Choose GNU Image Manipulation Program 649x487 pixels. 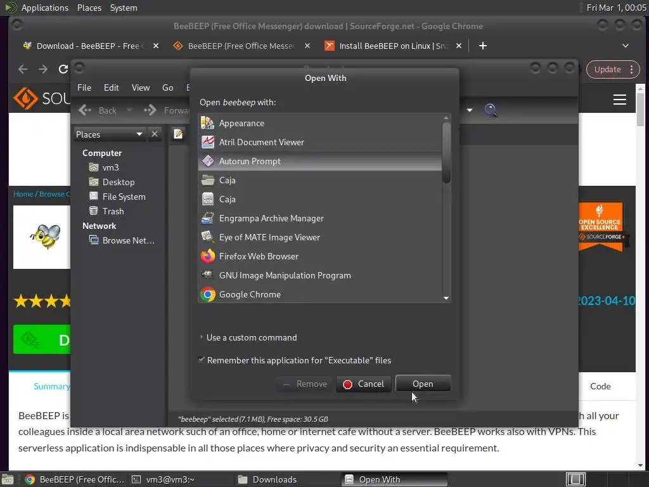pos(320,275)
